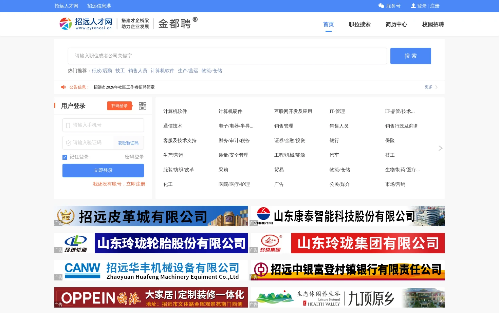The width and height of the screenshot is (499, 313).
Task: Open 银行 category
Action: click(334, 140)
